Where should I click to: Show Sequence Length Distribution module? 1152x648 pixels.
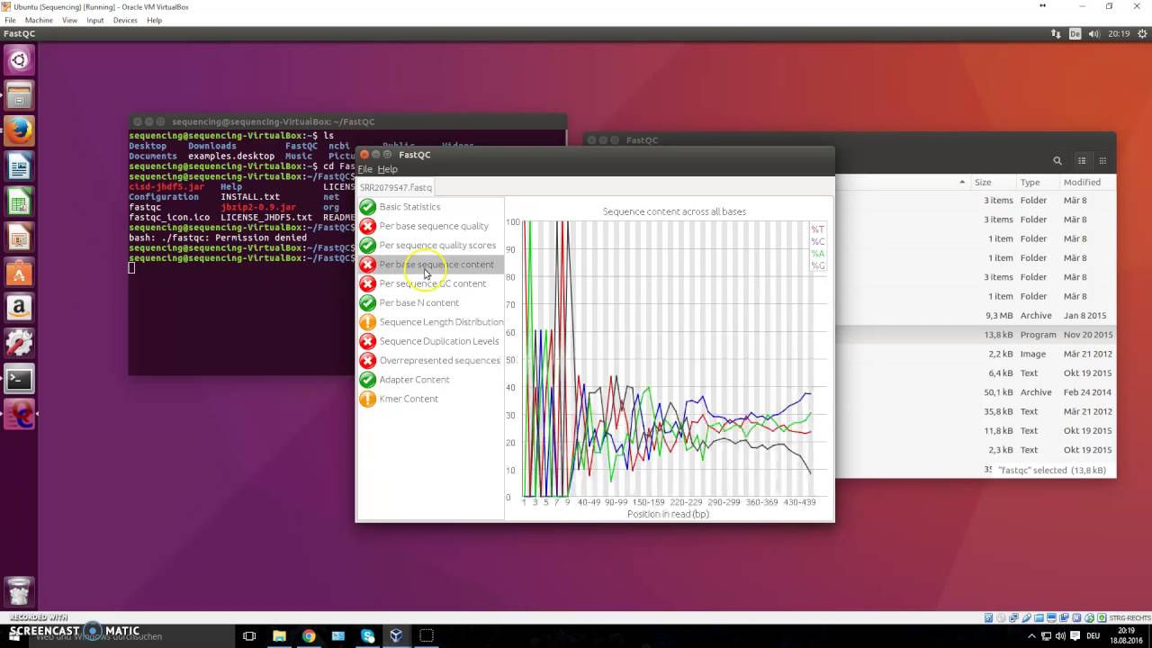coord(430,322)
